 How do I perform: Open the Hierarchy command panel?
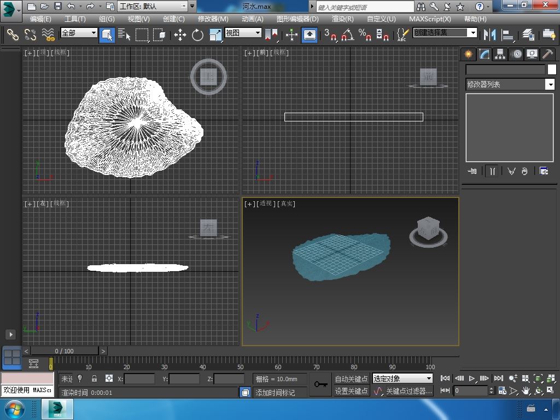pyautogui.click(x=500, y=54)
